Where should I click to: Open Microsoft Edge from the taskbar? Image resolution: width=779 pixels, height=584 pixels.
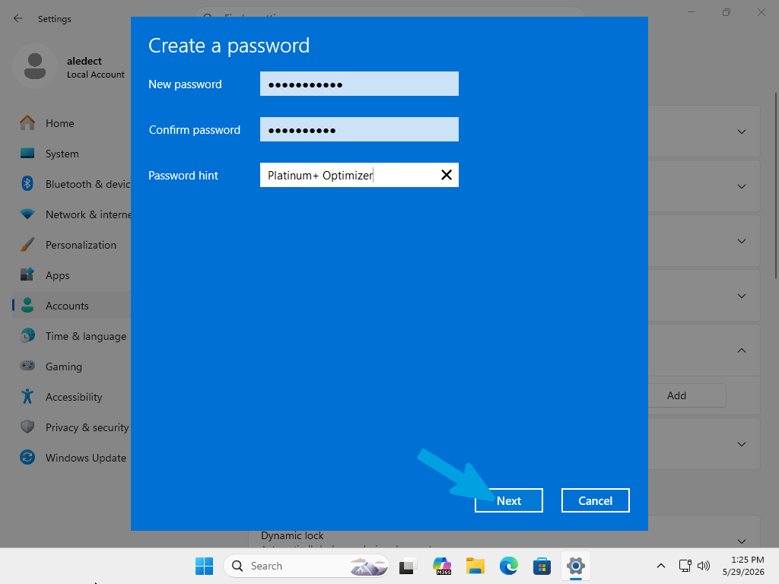(x=508, y=566)
